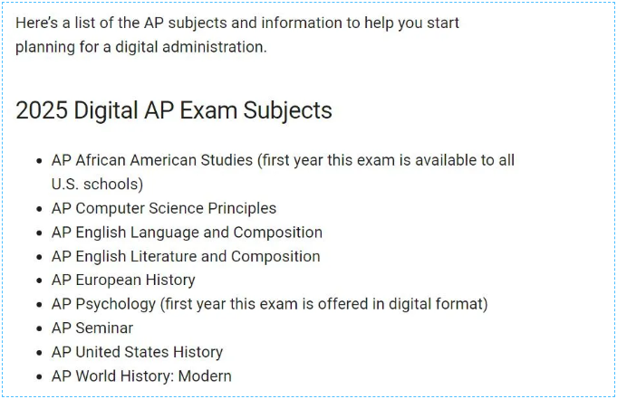Select AP United States History entry
Viewport: 617px width, 399px height.
pos(137,352)
